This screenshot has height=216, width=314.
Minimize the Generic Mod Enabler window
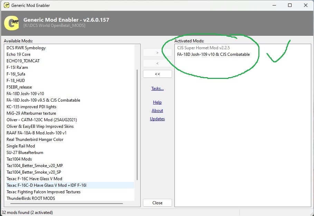tap(274, 5)
